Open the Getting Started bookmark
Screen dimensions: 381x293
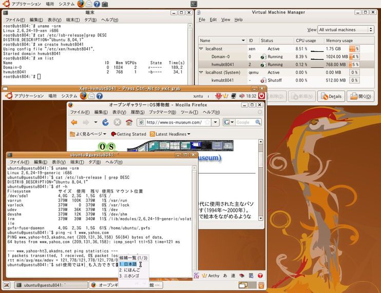coord(128,134)
